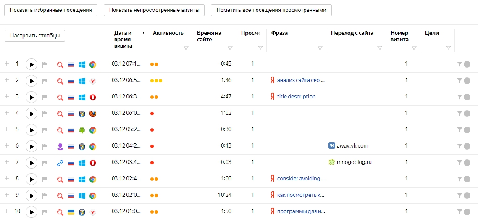The image size is (478, 222).
Task: Expand details of visit 3
Action: coord(7,97)
